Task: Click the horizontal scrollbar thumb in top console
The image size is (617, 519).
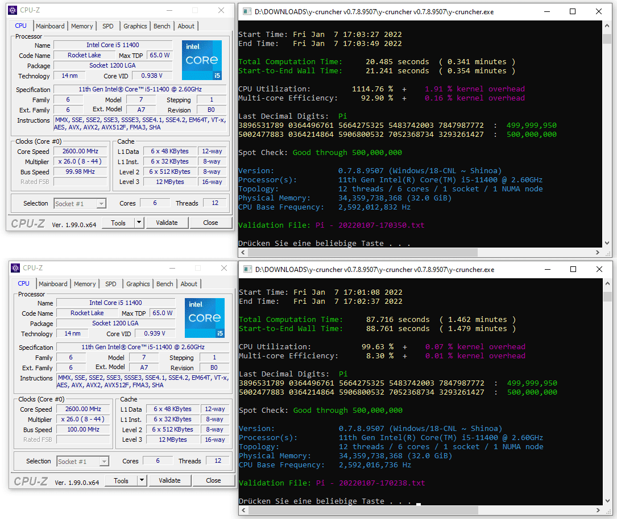Action: coord(362,252)
